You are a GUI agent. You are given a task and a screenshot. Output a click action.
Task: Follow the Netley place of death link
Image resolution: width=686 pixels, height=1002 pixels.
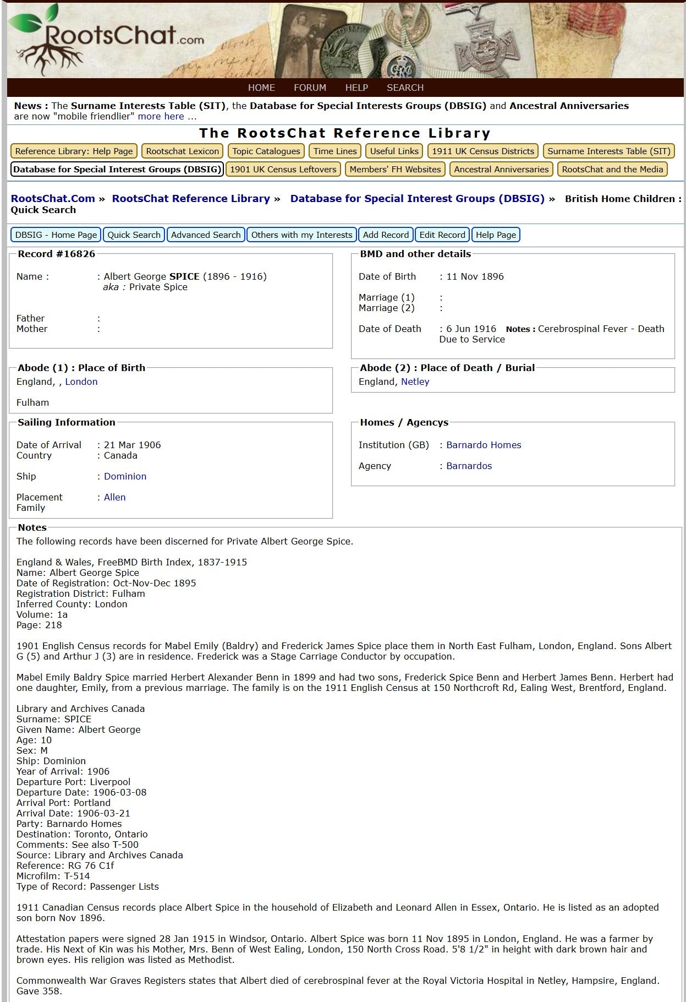[415, 382]
